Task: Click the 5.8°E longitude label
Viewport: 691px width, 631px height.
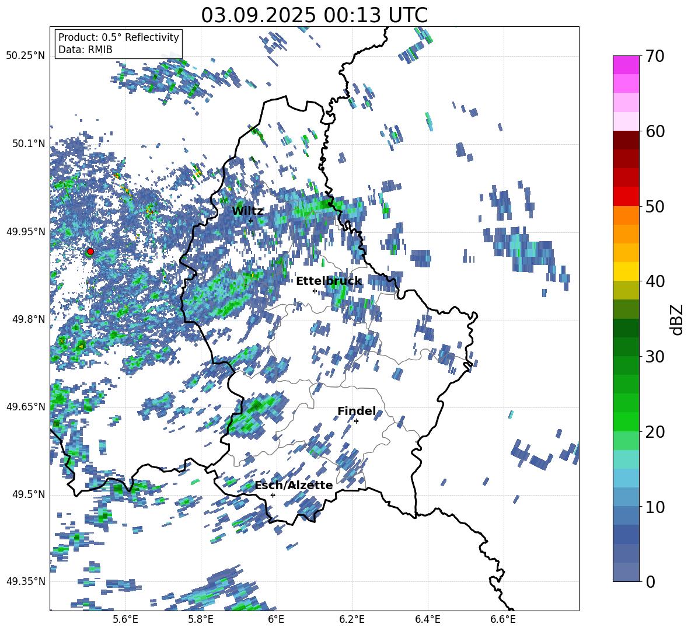Action: [x=201, y=619]
